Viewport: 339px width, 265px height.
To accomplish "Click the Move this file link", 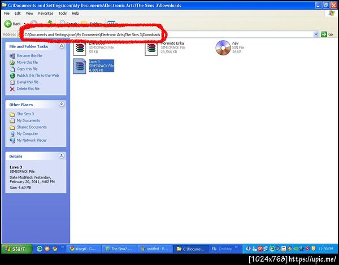I will 27,62.
